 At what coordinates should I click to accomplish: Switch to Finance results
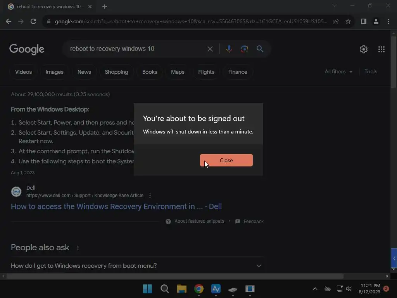[238, 72]
